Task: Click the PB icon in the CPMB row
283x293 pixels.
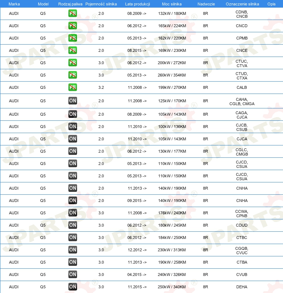Action: click(72, 38)
